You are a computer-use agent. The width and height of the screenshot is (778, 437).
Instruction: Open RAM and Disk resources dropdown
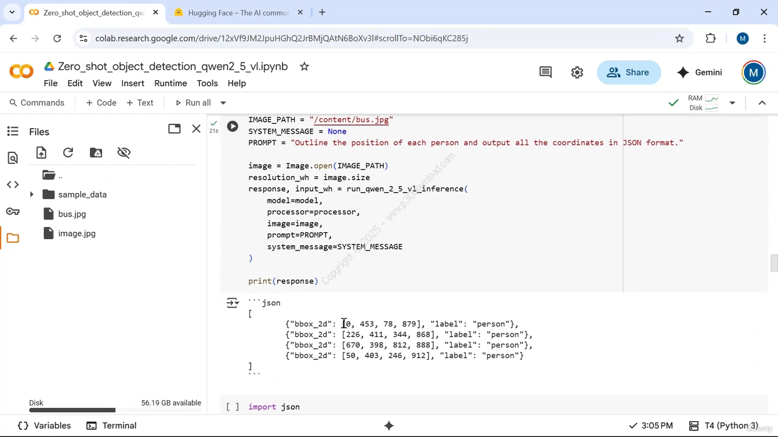pyautogui.click(x=732, y=103)
